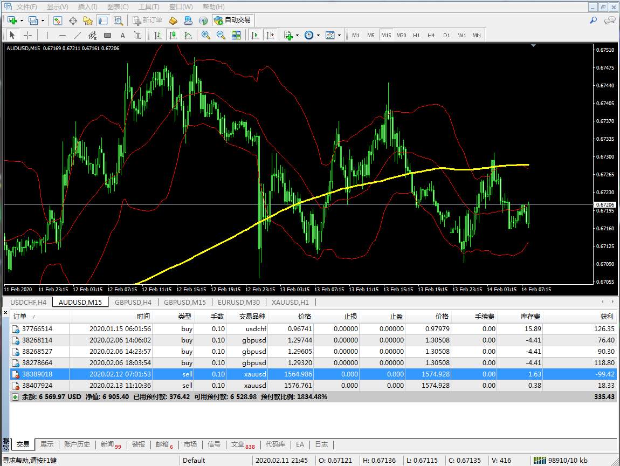This screenshot has width=620, height=466.
Task: Open the Signals broadcast icon
Action: pos(203,20)
